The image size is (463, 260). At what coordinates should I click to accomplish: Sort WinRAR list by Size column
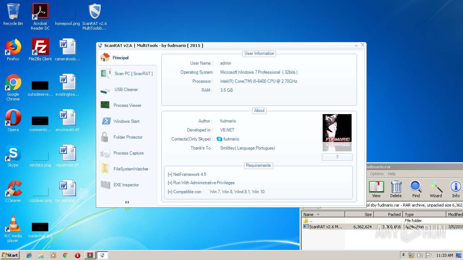pyautogui.click(x=359, y=214)
